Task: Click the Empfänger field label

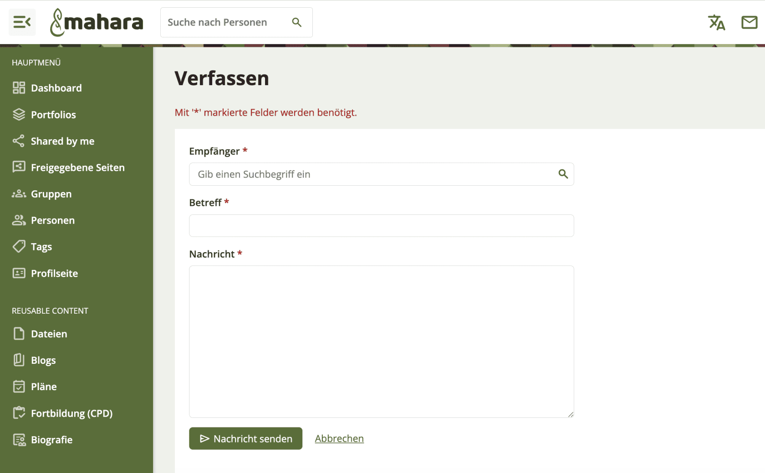Action: [214, 151]
